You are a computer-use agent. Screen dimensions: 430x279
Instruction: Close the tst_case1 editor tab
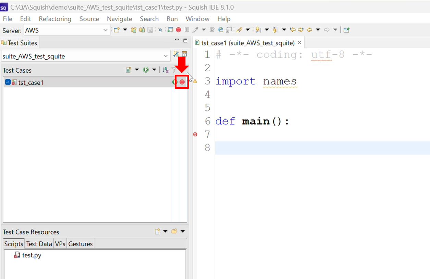tap(299, 43)
